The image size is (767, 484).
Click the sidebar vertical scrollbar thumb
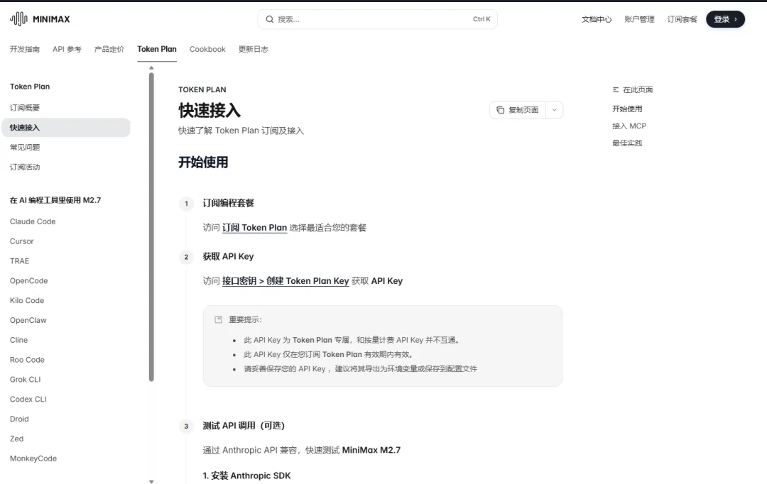(x=151, y=226)
